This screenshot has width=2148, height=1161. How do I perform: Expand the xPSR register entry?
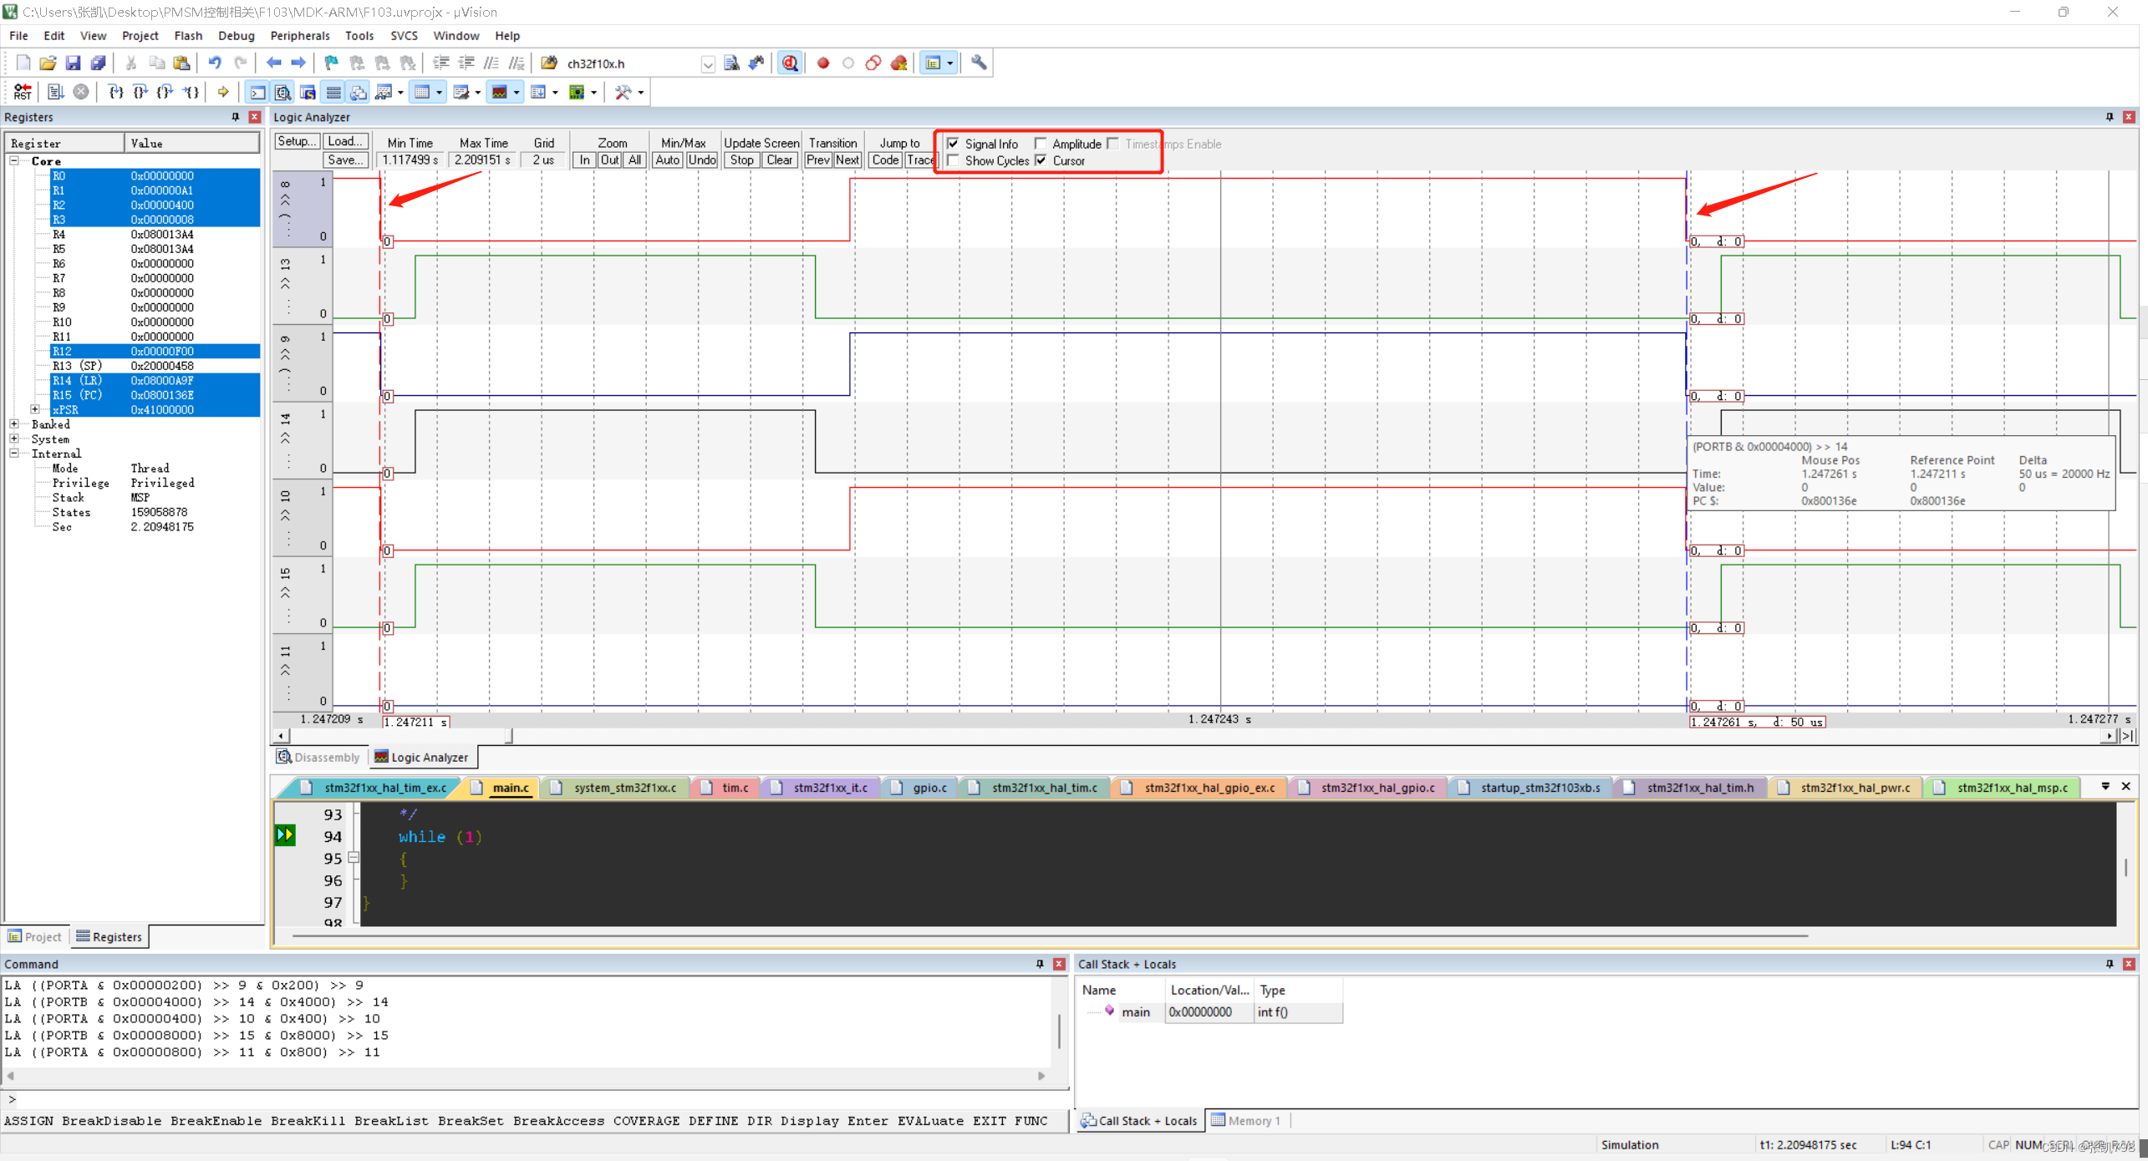point(36,408)
